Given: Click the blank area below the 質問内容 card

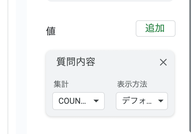Looking at the screenshot, I should coord(110,125).
